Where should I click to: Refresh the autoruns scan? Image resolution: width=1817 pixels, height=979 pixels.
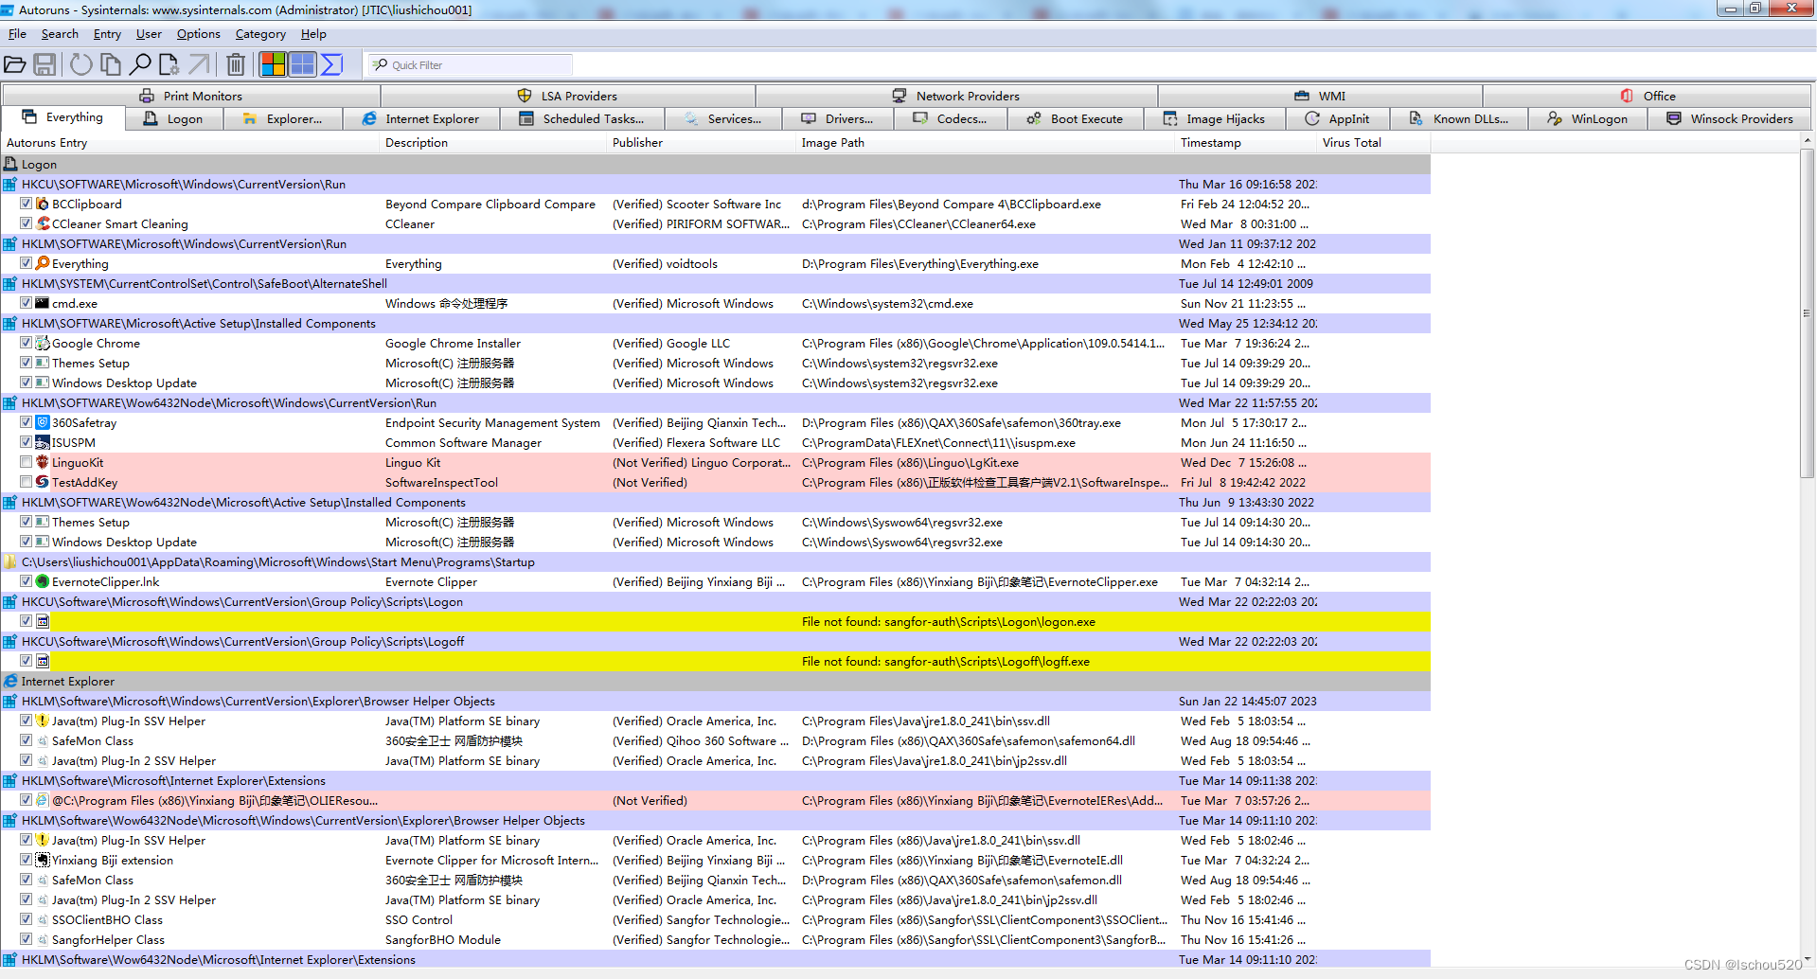(81, 64)
